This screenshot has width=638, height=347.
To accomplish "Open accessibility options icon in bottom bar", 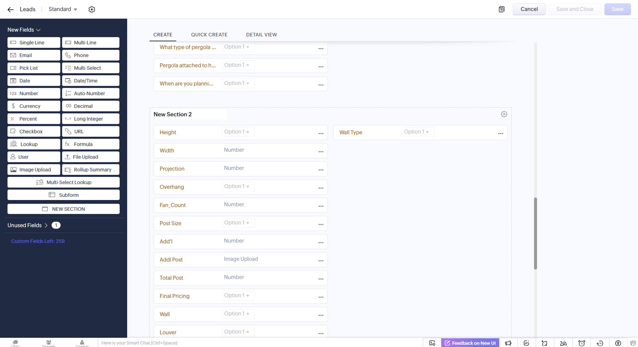I will (x=618, y=343).
